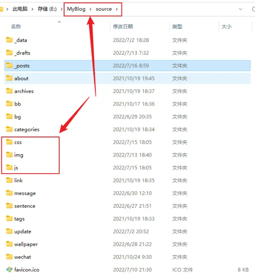Select the wechat folder name
The width and height of the screenshot is (255, 274).
[23, 257]
